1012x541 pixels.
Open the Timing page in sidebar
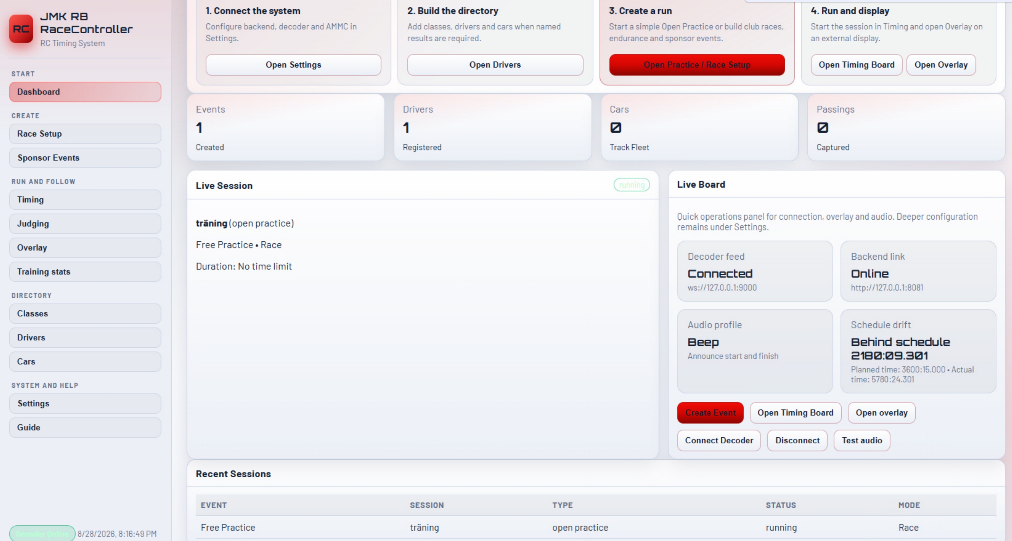tap(85, 200)
